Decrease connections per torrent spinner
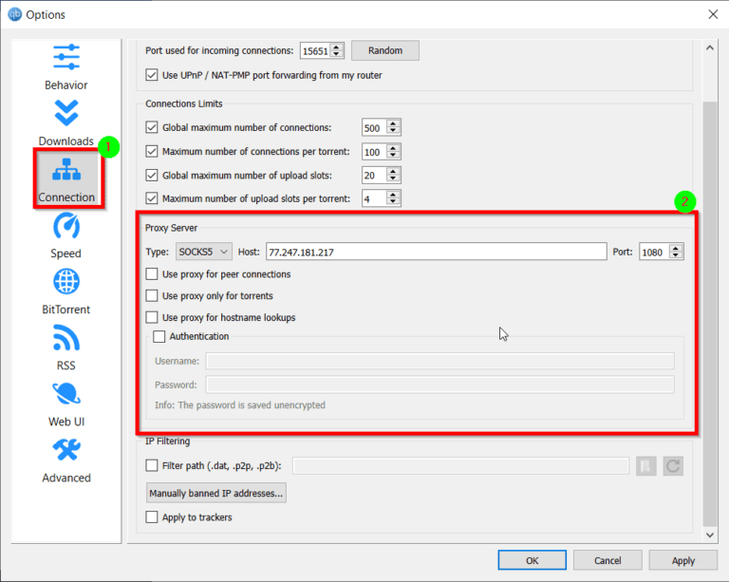This screenshot has height=582, width=729. pos(393,156)
